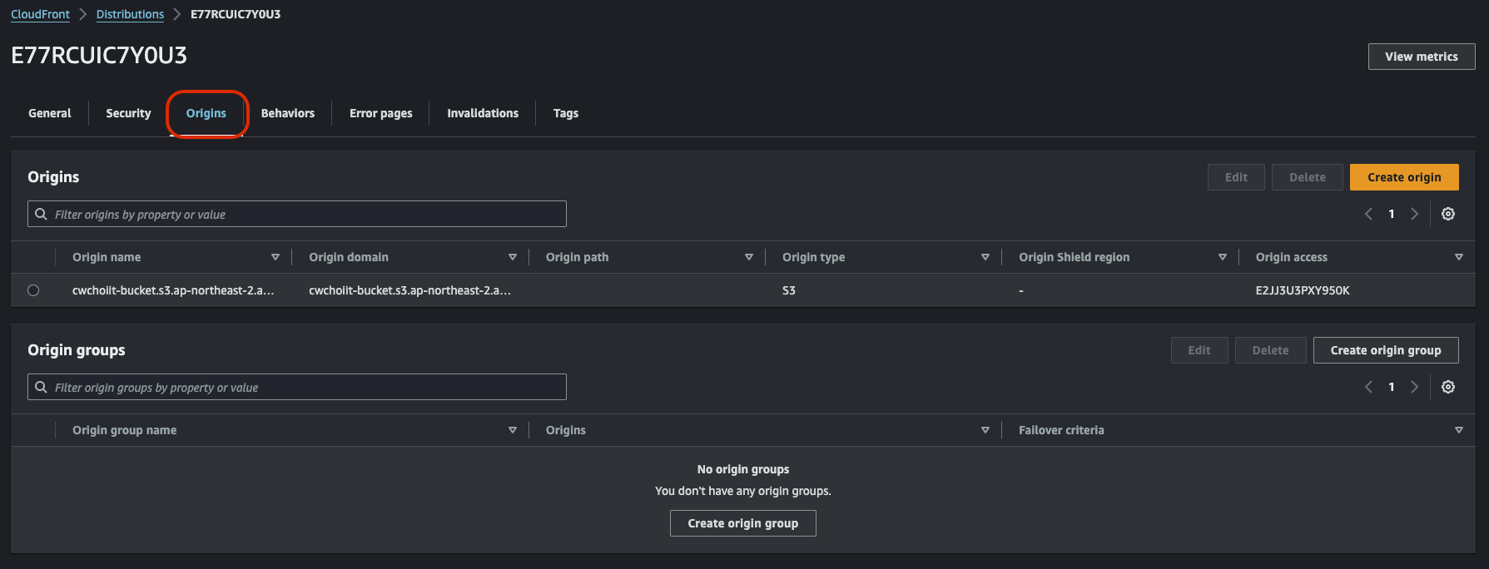Open the Origins tab
This screenshot has width=1489, height=569.
(206, 113)
